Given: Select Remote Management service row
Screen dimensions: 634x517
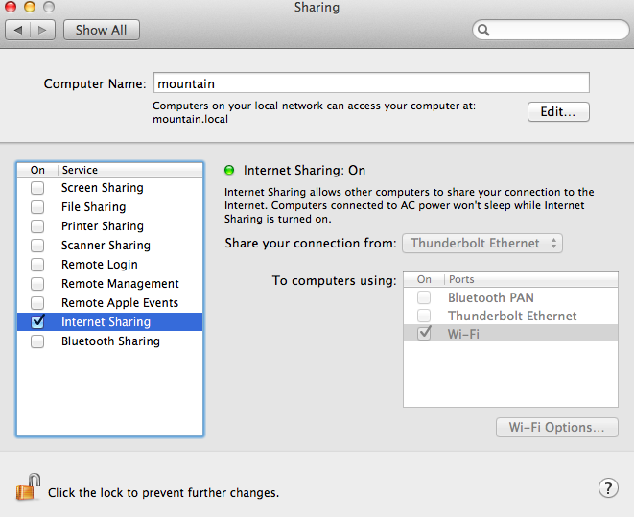Looking at the screenshot, I should coord(109,284).
